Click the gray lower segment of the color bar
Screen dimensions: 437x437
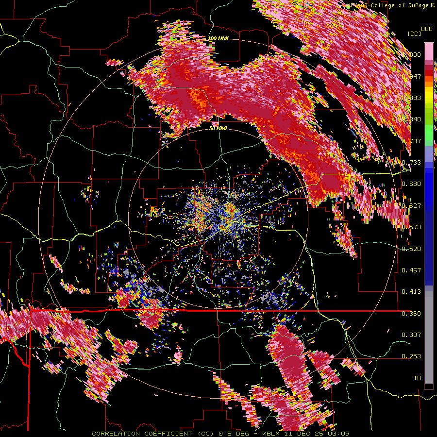pyautogui.click(x=429, y=337)
